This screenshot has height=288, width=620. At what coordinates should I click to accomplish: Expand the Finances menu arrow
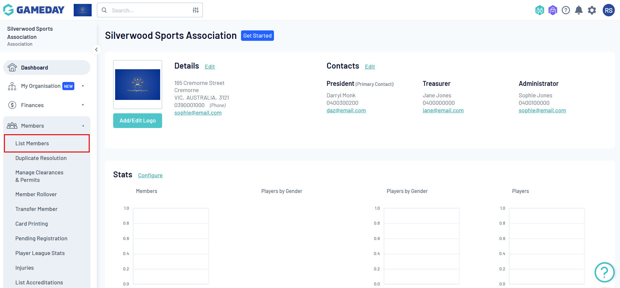(83, 105)
